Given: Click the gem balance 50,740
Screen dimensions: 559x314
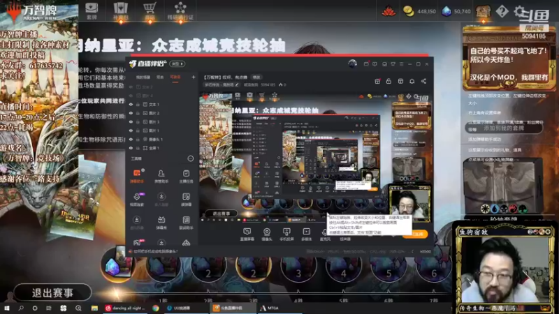Looking at the screenshot, I should click(456, 11).
